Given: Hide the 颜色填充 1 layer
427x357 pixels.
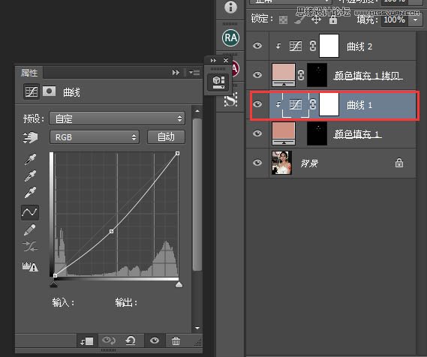Looking at the screenshot, I should [x=257, y=133].
